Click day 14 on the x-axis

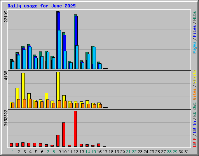[x=87, y=152]
